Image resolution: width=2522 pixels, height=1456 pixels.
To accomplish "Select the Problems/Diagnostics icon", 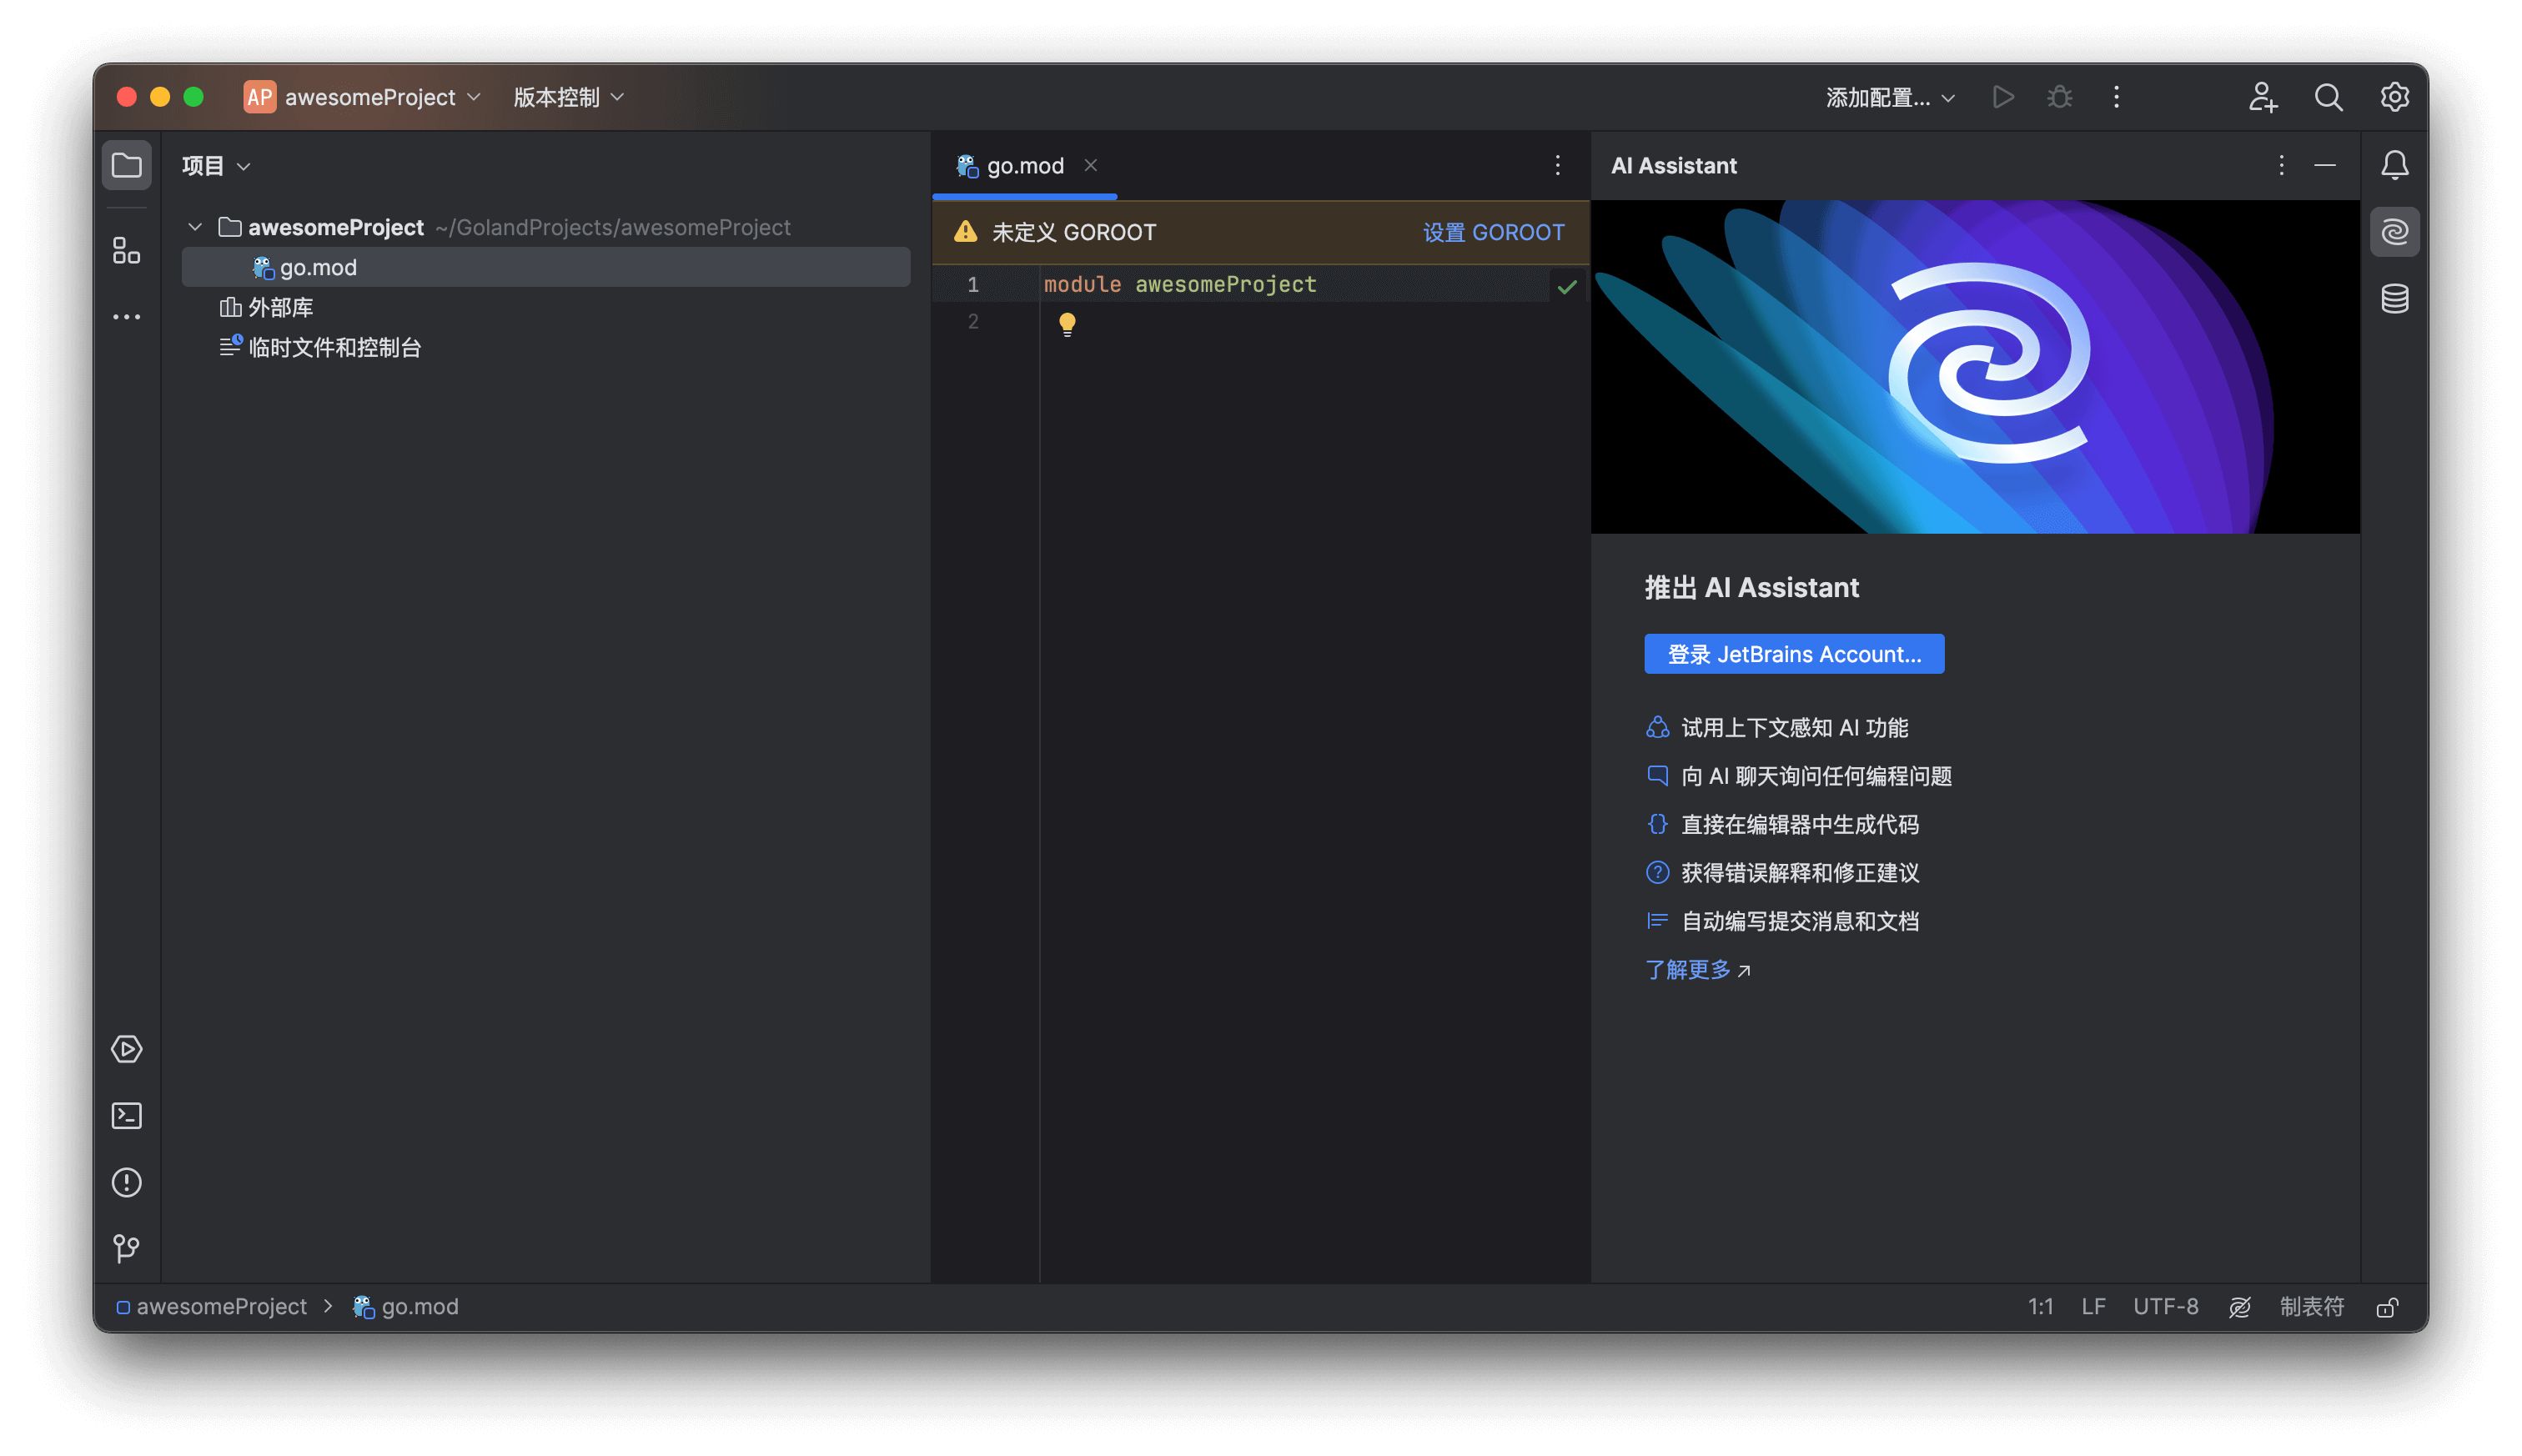I will (x=127, y=1182).
